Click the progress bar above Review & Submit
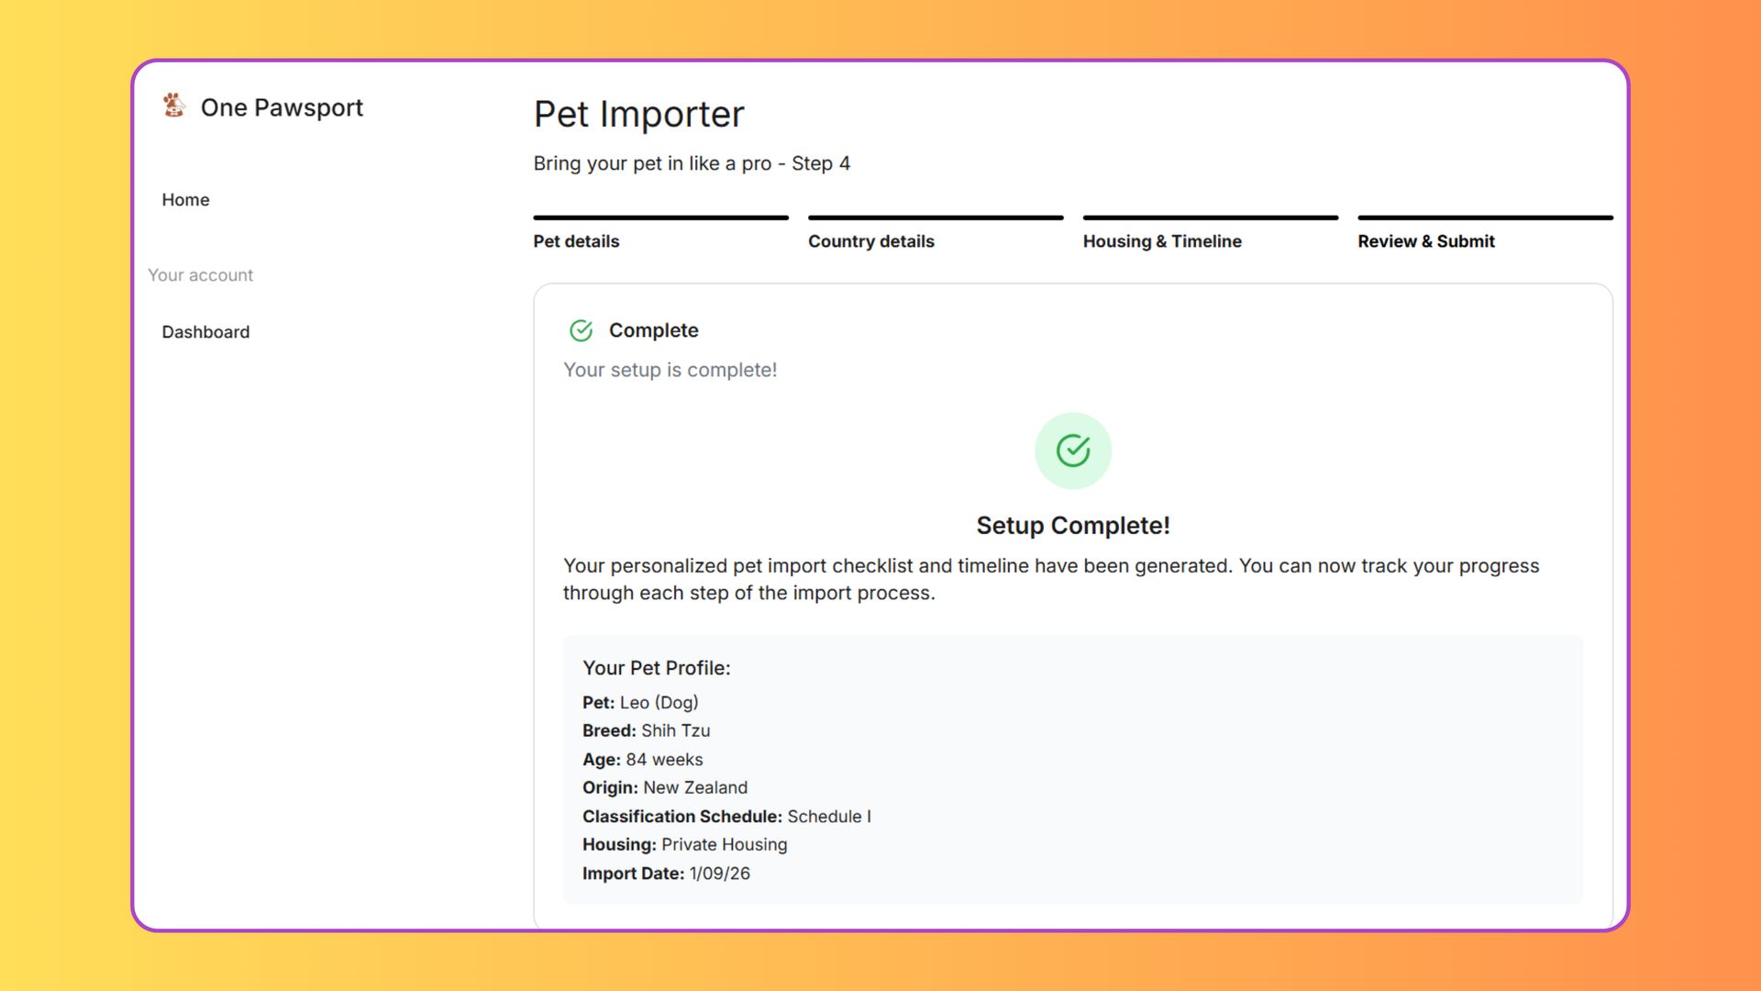The width and height of the screenshot is (1761, 991). pyautogui.click(x=1484, y=217)
